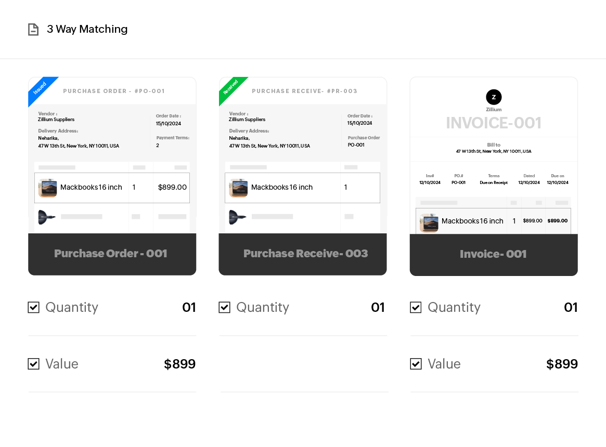This screenshot has height=447, width=606.
Task: Expand the Invoice-001 footer section
Action: pyautogui.click(x=493, y=254)
